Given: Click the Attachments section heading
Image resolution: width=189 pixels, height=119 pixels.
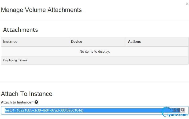Looking at the screenshot, I should click(20, 30).
